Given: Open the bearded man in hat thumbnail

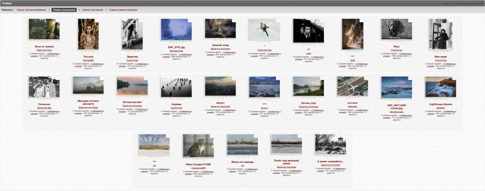Looking at the screenshot, I should coord(308,31).
